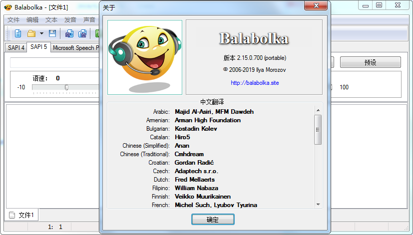The width and height of the screenshot is (413, 235).
Task: Click the name Veikko Muurikainen
Action: [x=203, y=196]
